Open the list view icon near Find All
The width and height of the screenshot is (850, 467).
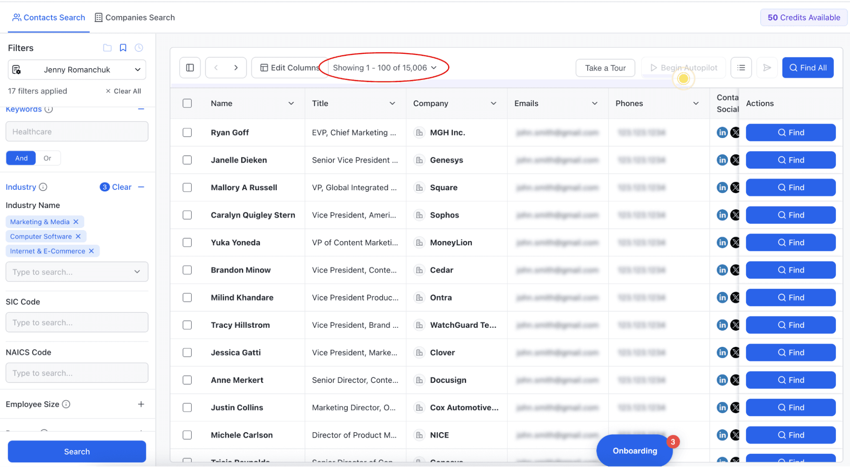(741, 67)
